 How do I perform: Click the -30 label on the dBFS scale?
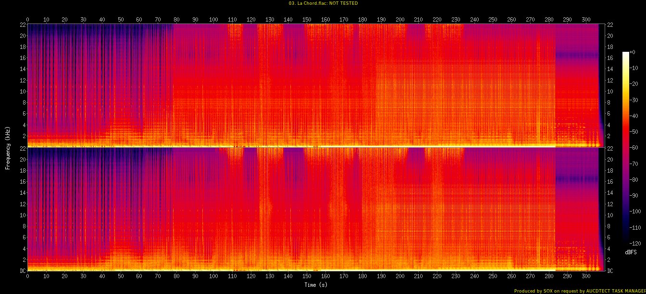(x=634, y=100)
